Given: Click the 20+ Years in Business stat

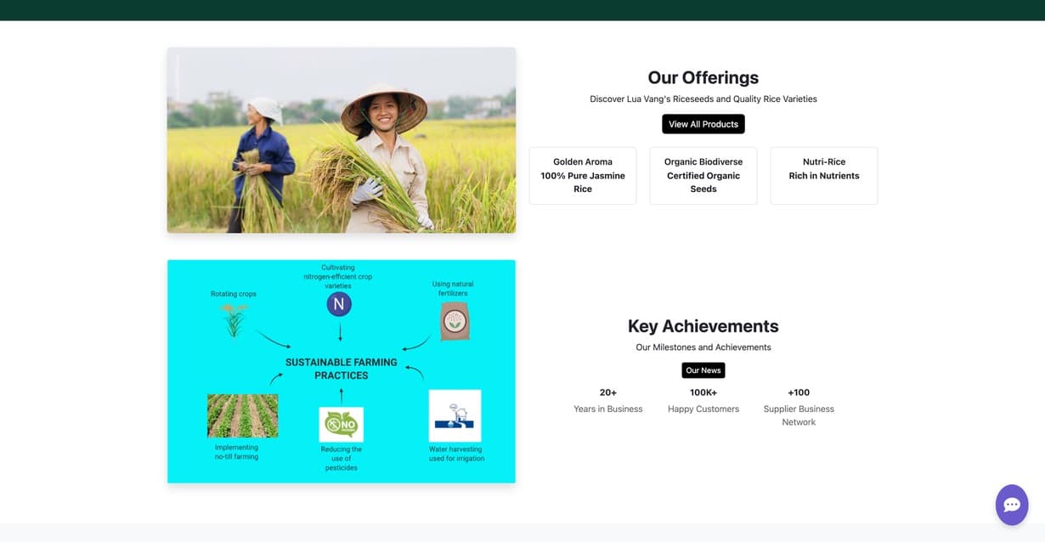Looking at the screenshot, I should click(x=608, y=401).
